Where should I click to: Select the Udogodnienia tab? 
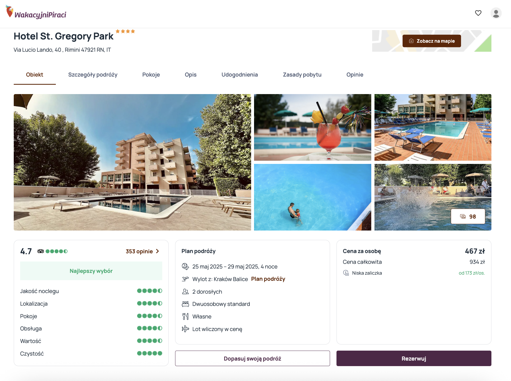pyautogui.click(x=239, y=75)
